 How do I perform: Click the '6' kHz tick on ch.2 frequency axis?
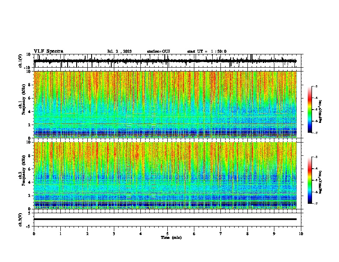point(30,169)
